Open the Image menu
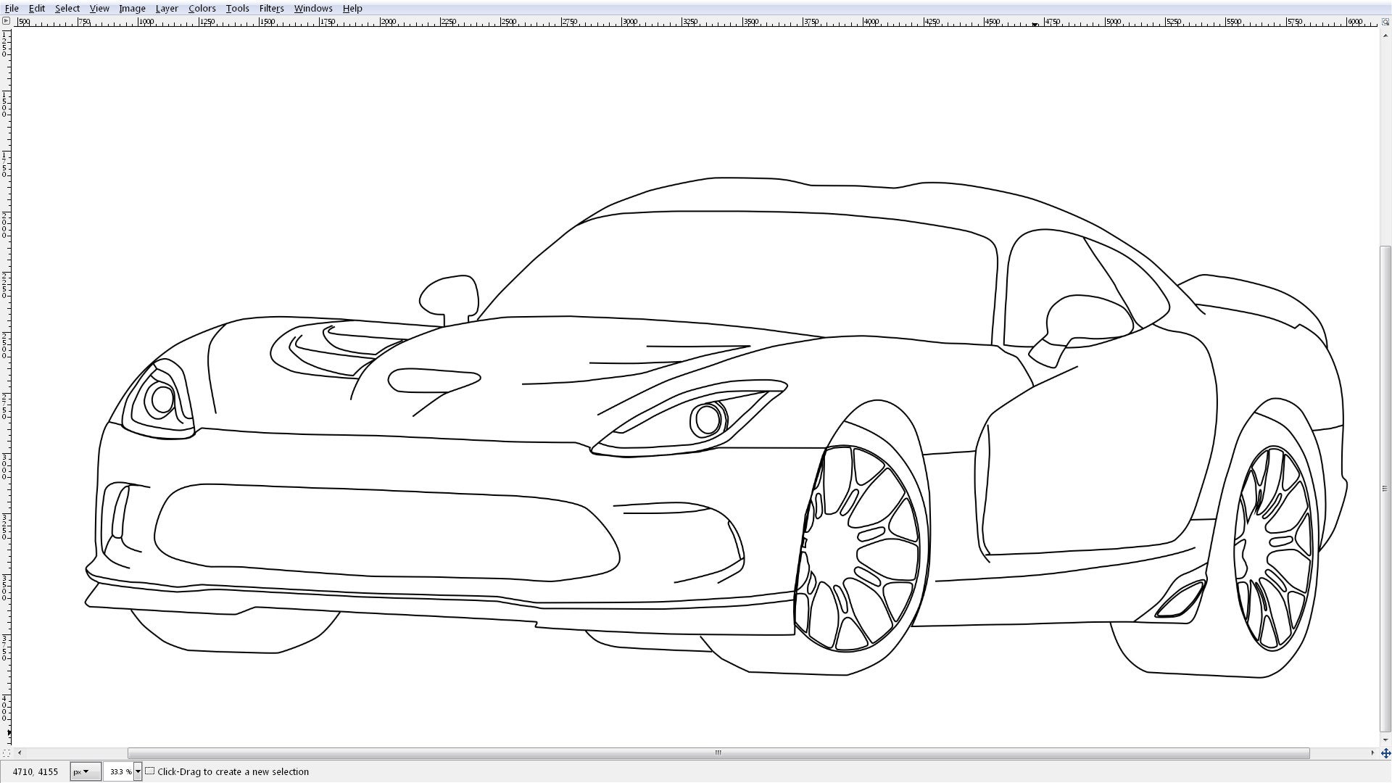1392x783 pixels. point(132,8)
